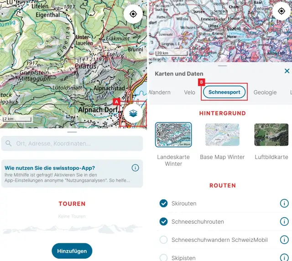Close the Karten und Daten panel
This screenshot has width=292, height=261.
(287, 71)
